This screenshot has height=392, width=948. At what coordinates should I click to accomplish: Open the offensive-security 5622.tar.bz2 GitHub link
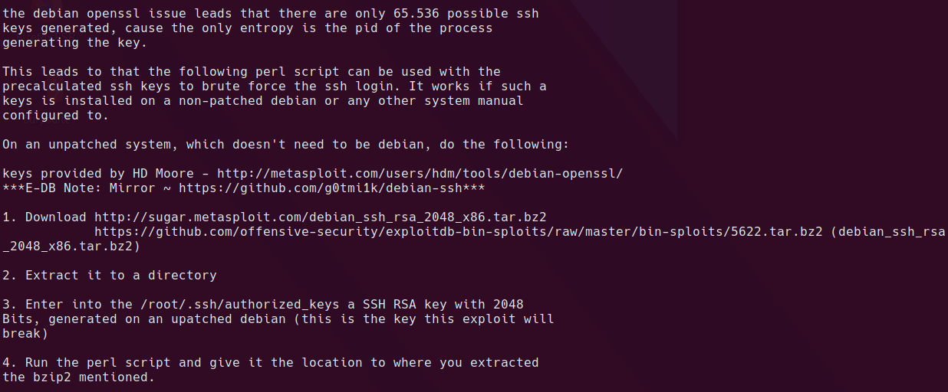[x=459, y=232]
